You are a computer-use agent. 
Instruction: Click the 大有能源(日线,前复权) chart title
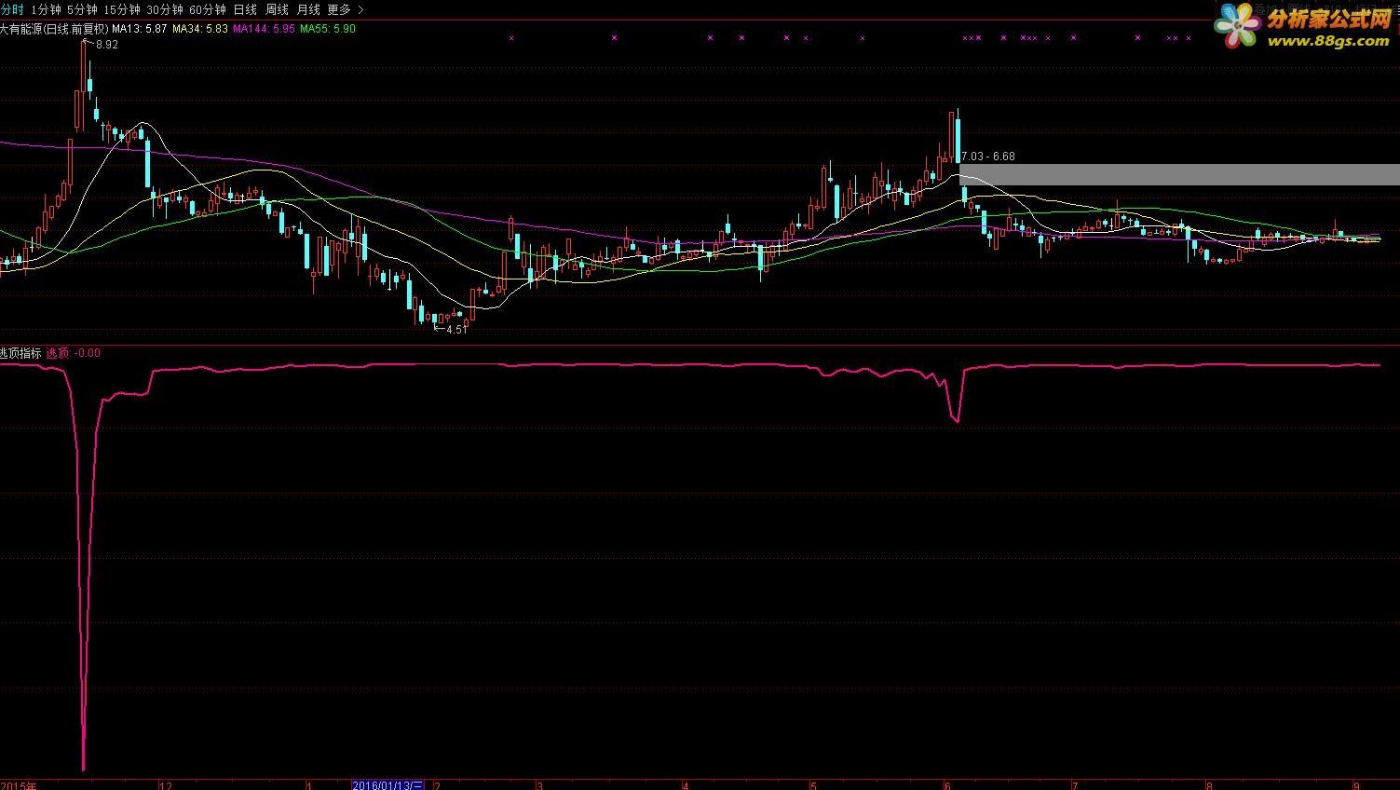click(x=54, y=29)
